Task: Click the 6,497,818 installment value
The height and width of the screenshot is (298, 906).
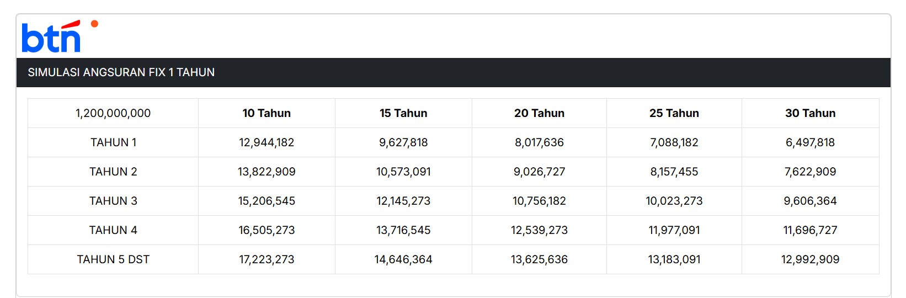Action: coord(810,142)
